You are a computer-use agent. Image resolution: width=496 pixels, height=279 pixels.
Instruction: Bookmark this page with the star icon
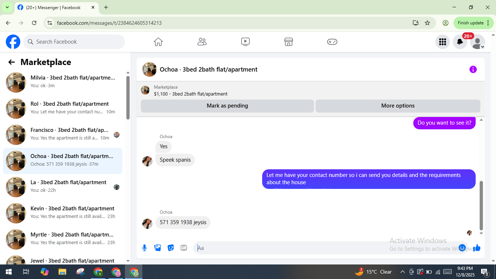pyautogui.click(x=427, y=23)
